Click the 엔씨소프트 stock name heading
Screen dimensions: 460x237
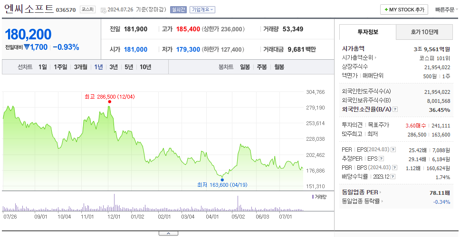[29, 9]
